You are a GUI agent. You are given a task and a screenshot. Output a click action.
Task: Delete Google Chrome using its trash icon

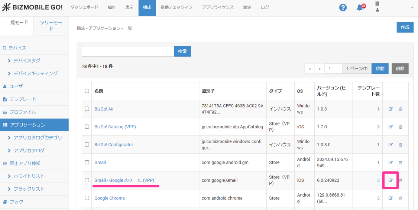(401, 198)
